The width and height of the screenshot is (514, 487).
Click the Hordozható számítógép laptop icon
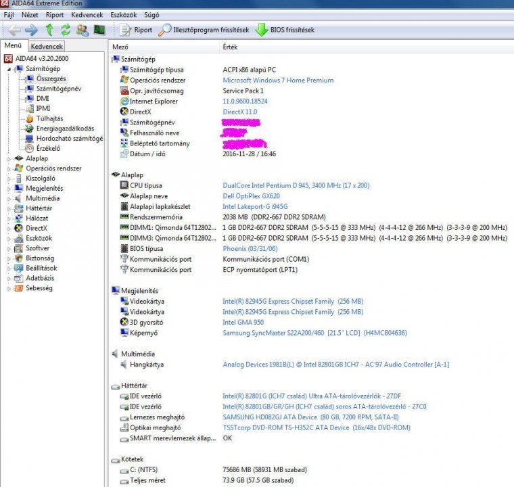pyautogui.click(x=30, y=139)
